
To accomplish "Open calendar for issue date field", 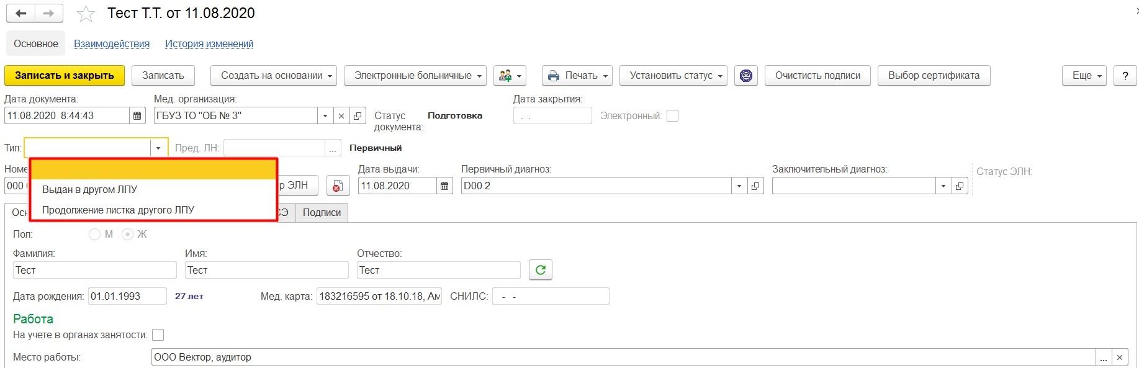I will pyautogui.click(x=444, y=186).
